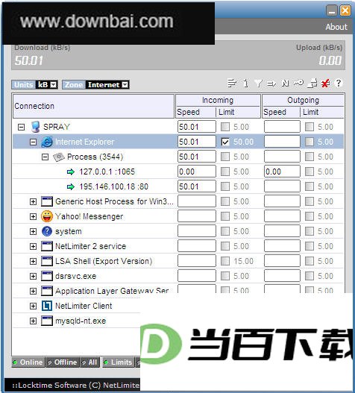This screenshot has height=393, width=355.
Task: Click the green arrow beside 127.0.0.1 :1065
Action: click(x=71, y=172)
